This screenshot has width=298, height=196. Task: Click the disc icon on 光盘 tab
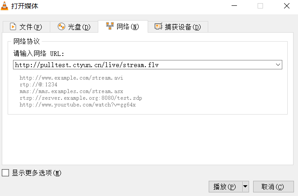61,27
